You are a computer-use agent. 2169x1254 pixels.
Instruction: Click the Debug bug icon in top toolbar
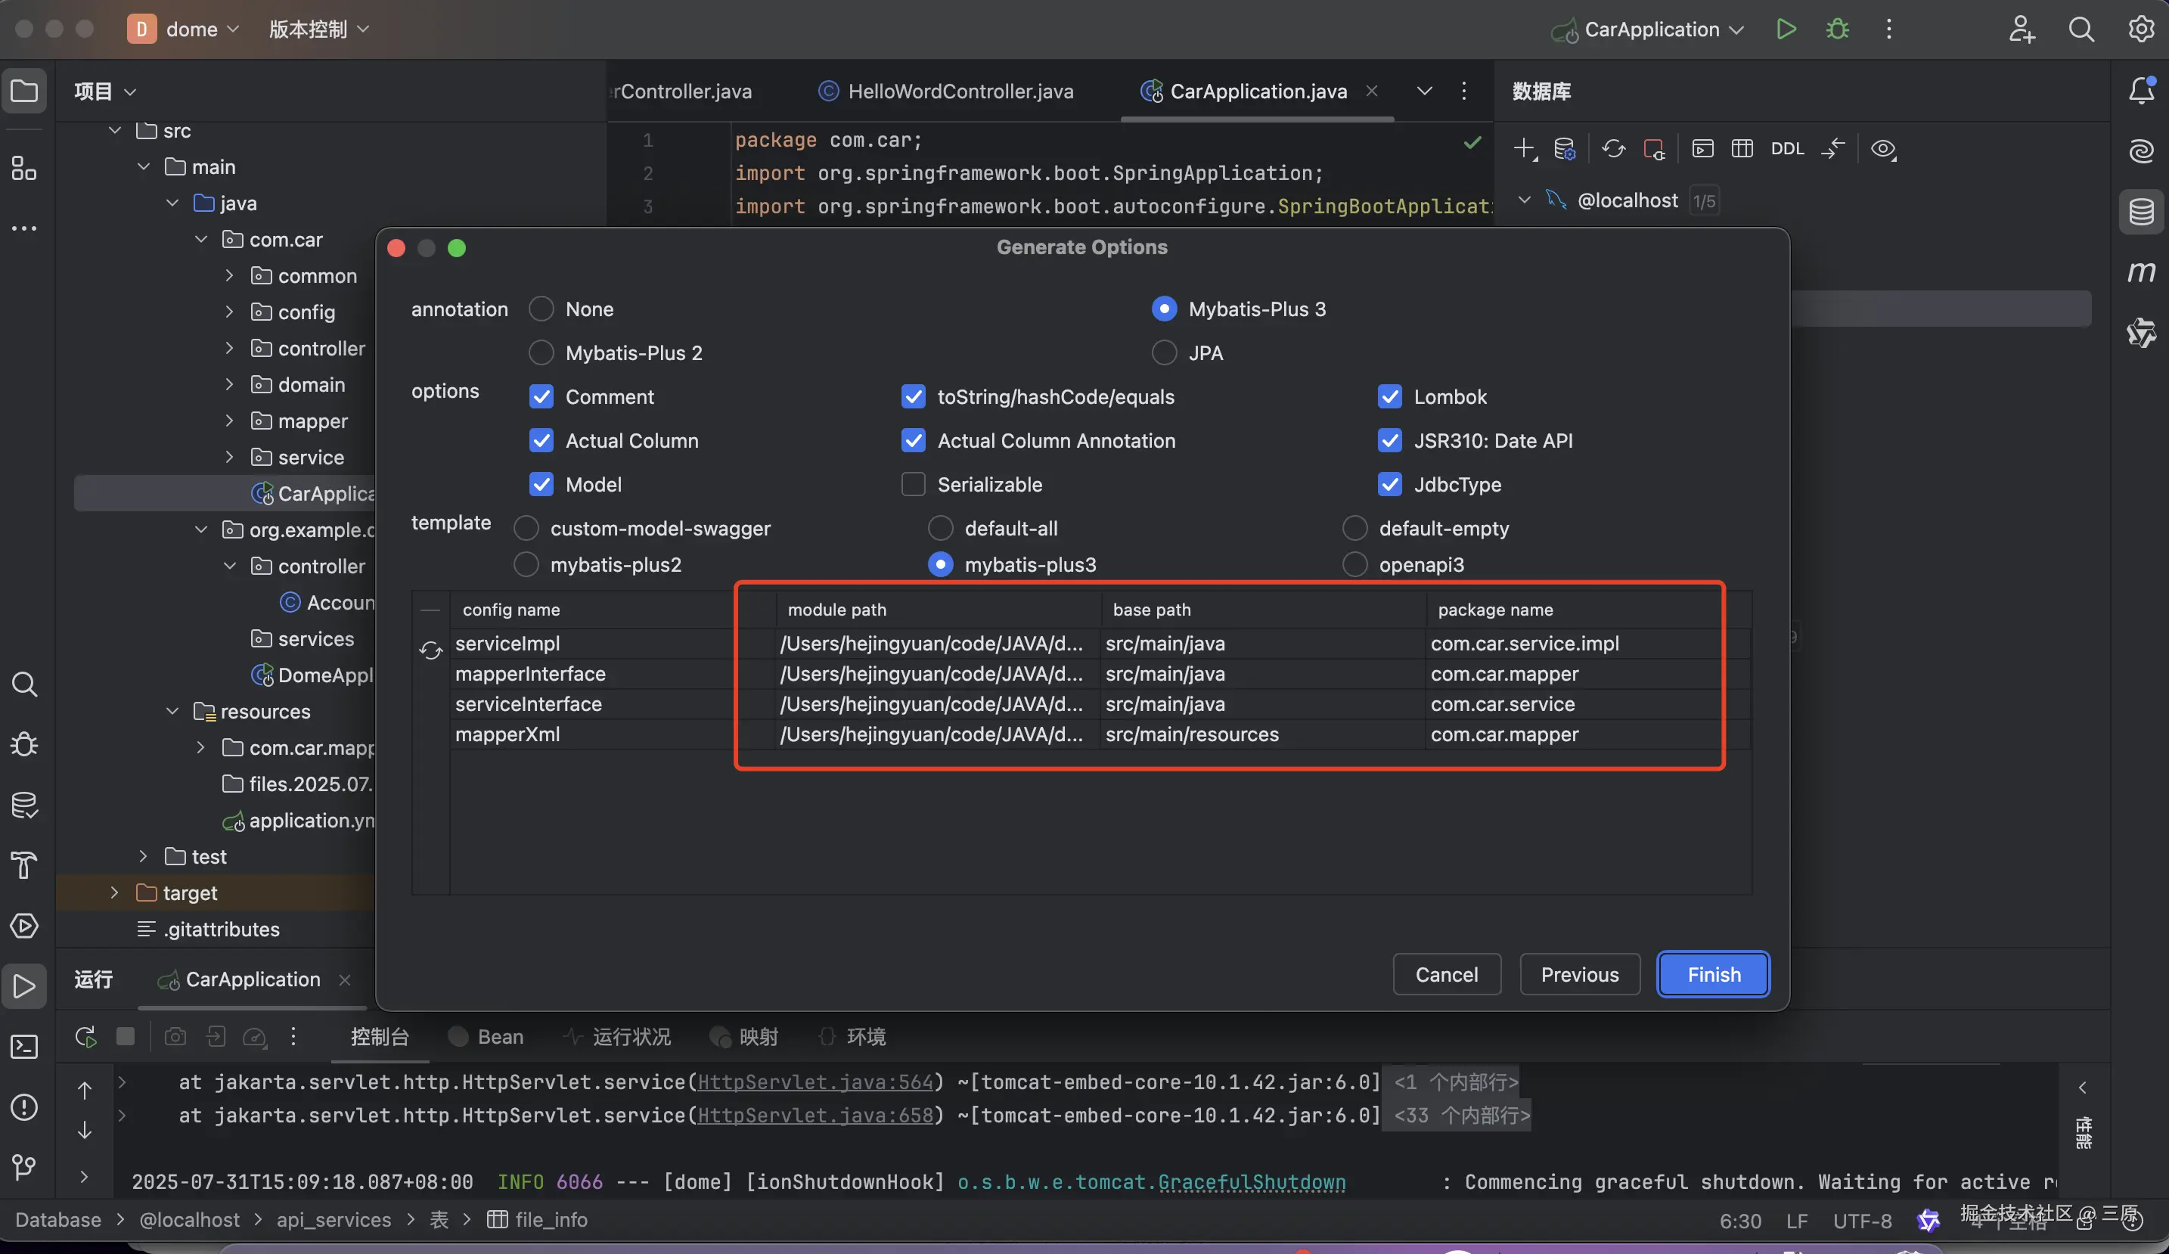(x=1838, y=29)
